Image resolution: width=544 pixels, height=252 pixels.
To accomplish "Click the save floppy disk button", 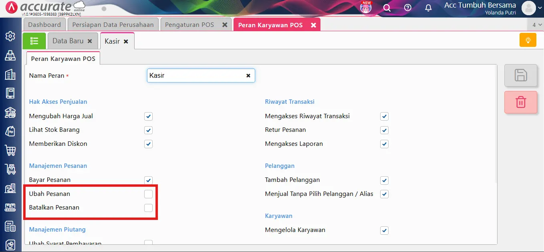I will pos(520,75).
